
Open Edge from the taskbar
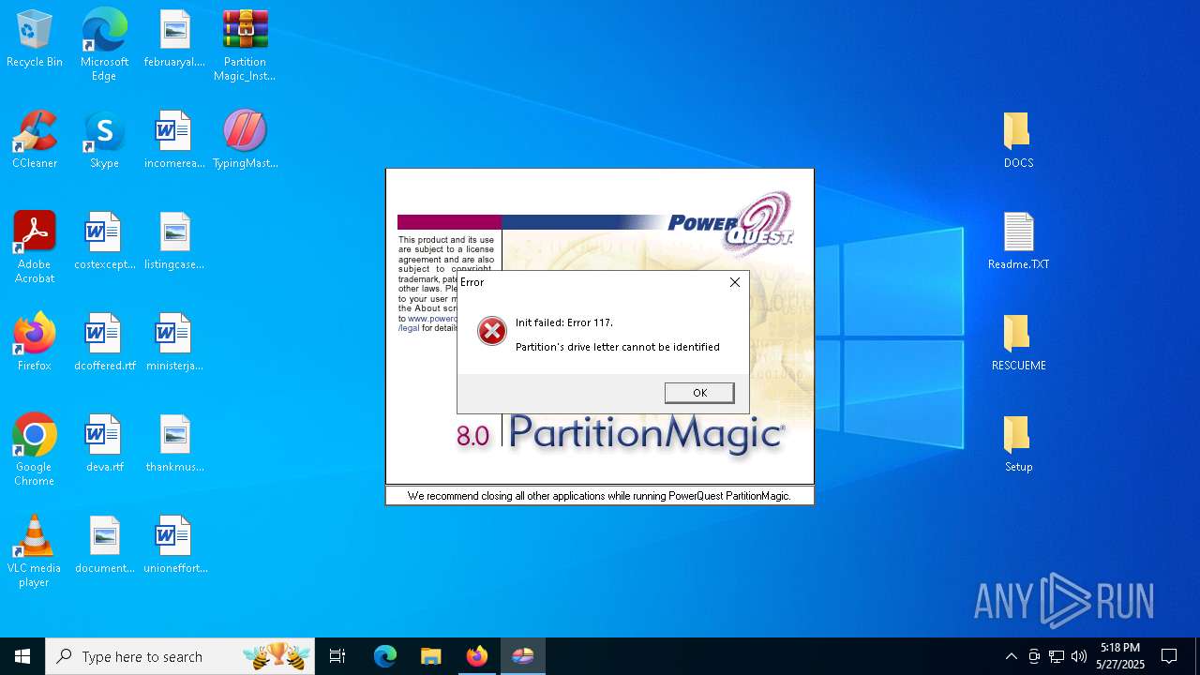[385, 656]
